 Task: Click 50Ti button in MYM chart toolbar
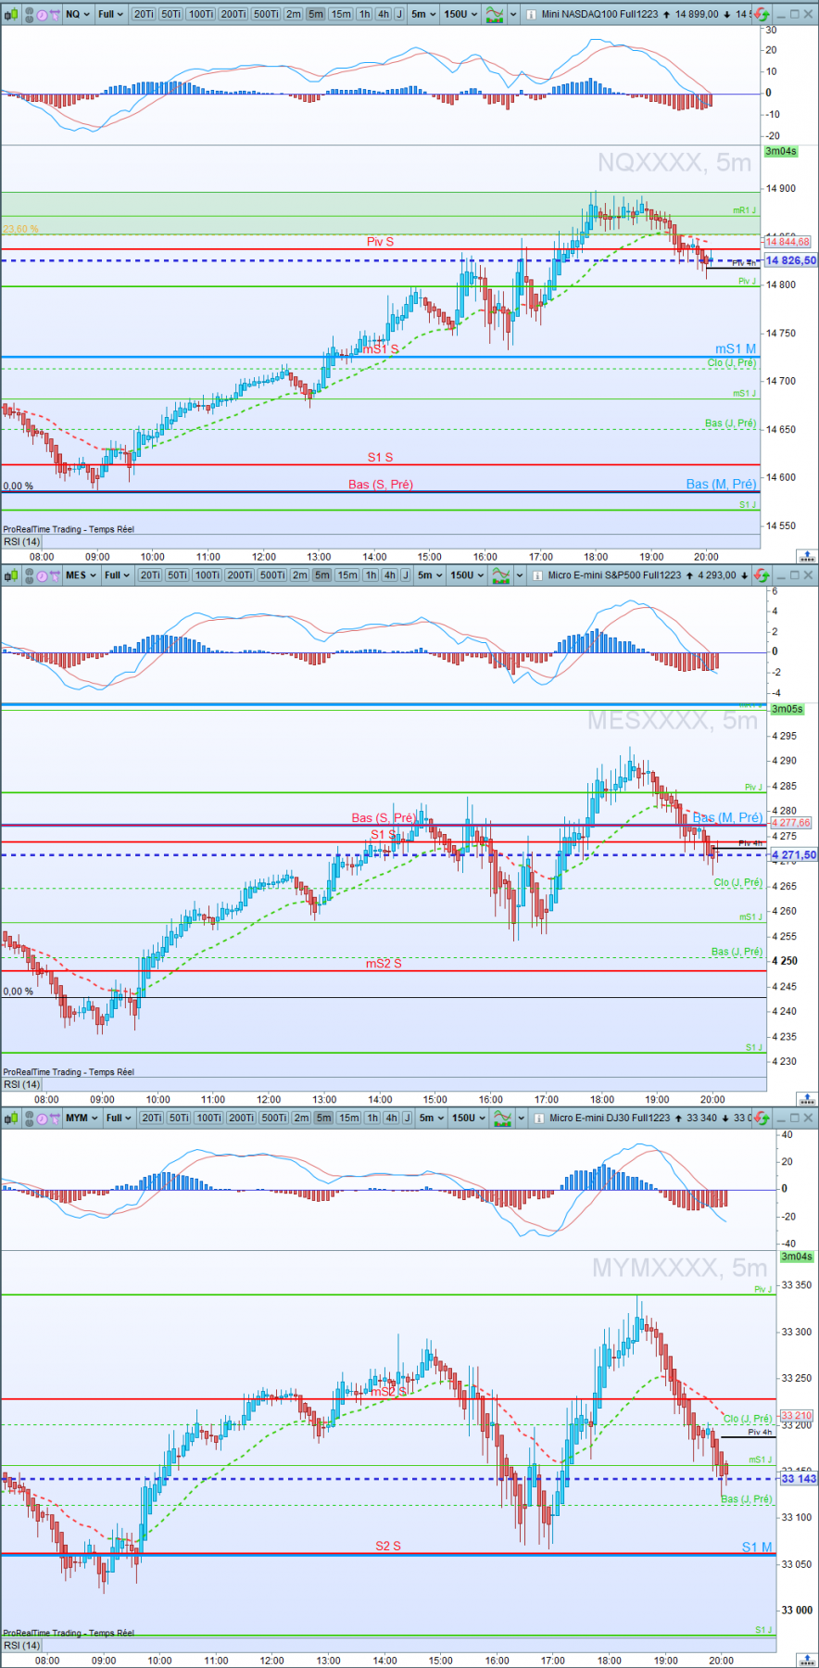pyautogui.click(x=179, y=1118)
